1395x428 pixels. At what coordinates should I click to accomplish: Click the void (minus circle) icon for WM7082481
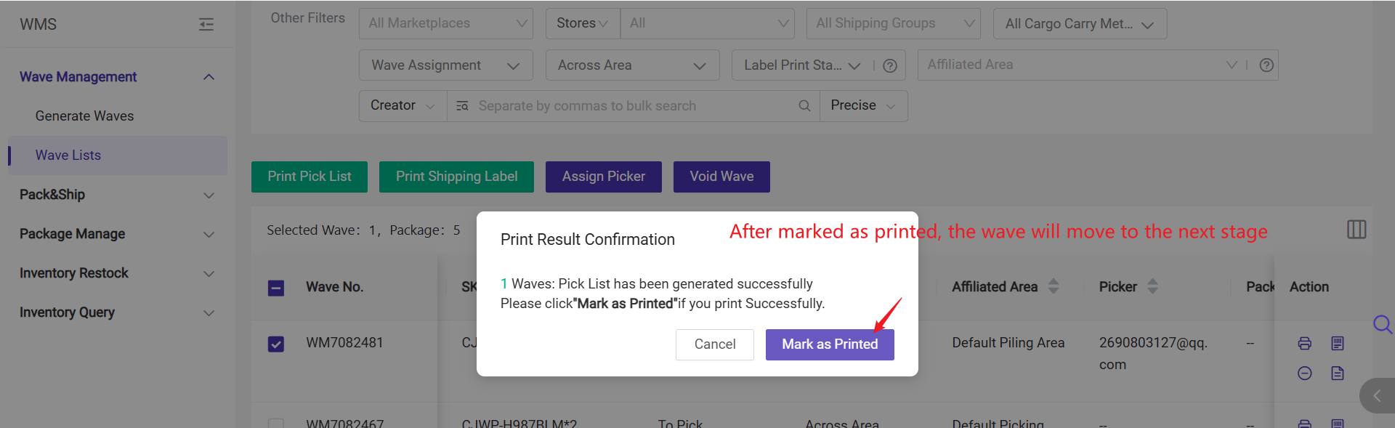[x=1304, y=374]
